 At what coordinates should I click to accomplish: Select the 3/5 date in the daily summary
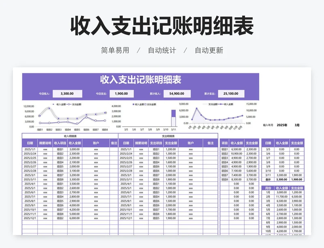pyautogui.click(x=268, y=149)
